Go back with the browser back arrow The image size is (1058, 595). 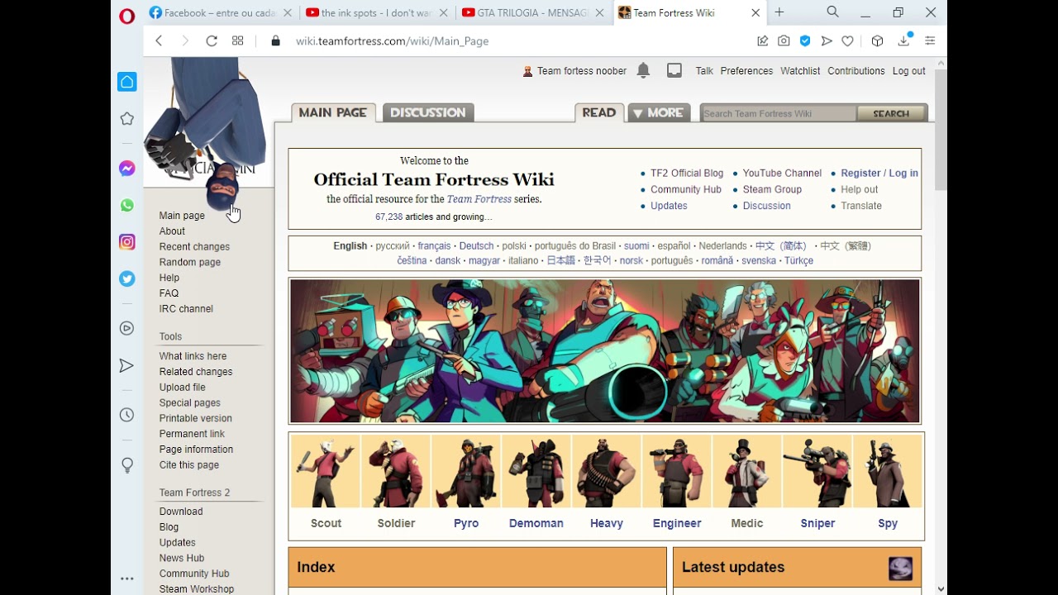click(x=159, y=40)
